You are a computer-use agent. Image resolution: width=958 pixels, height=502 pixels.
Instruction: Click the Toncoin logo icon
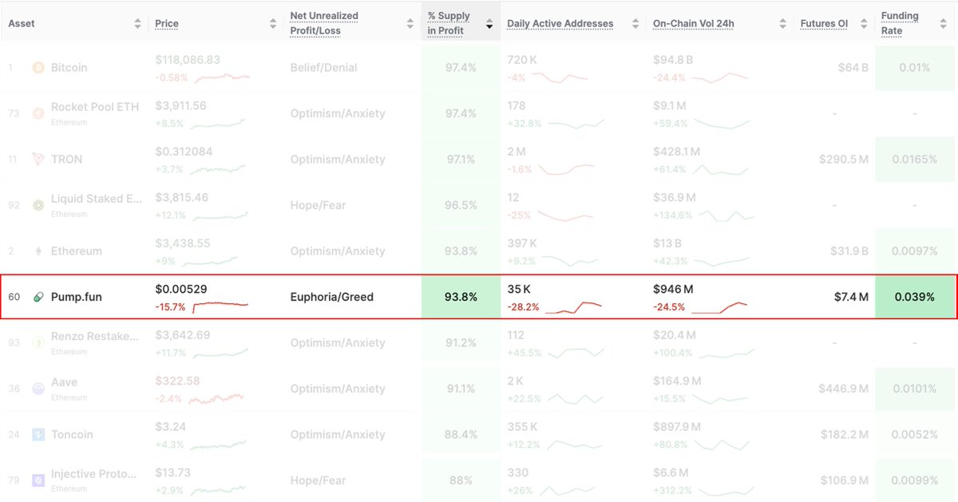tap(38, 435)
